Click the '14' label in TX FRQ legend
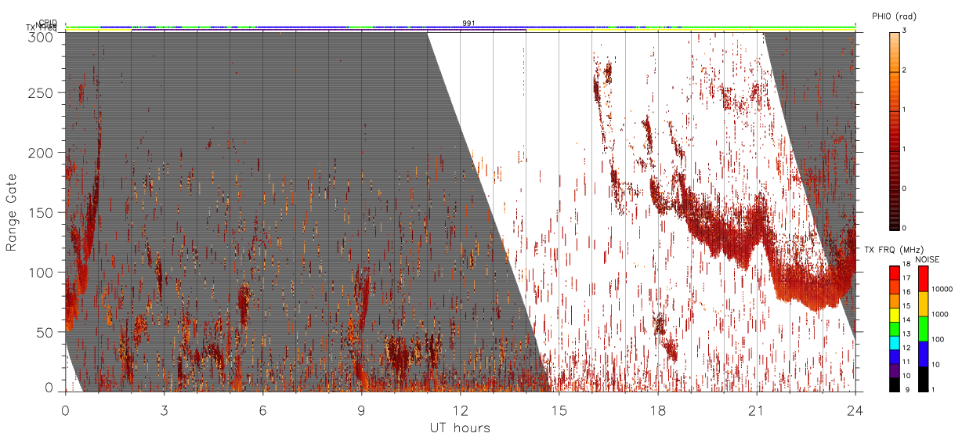Viewport: 962px width, 444px height. [907, 320]
